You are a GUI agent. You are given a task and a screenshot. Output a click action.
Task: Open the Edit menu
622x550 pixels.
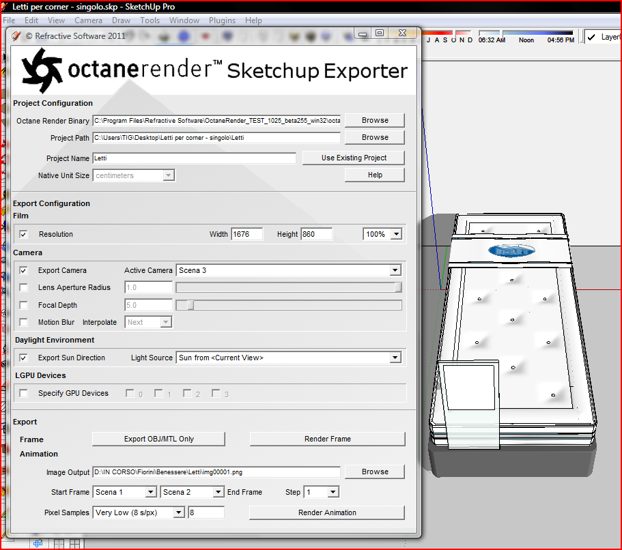(x=31, y=20)
